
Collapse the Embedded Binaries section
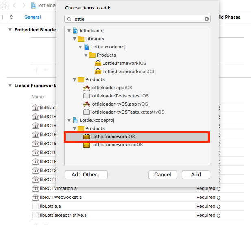10,30
